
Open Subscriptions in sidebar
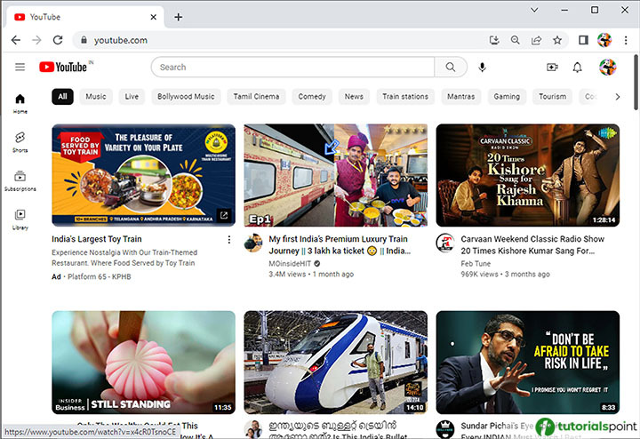pos(20,180)
